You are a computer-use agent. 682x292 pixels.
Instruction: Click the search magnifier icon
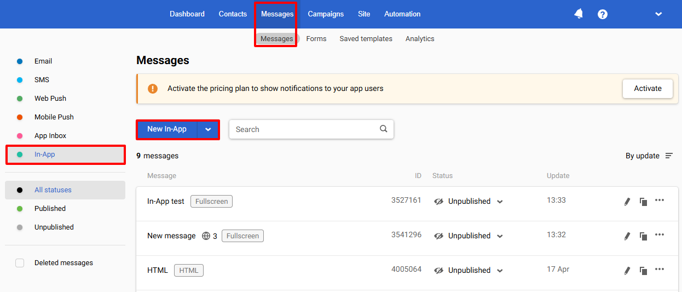point(383,129)
